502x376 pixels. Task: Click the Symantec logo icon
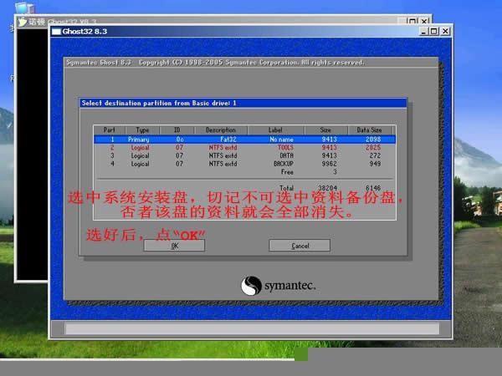pyautogui.click(x=253, y=287)
